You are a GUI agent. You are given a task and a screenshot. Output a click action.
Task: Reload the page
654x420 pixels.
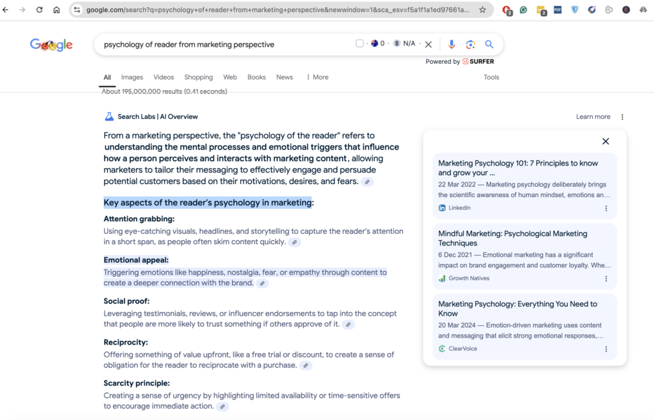[40, 10]
